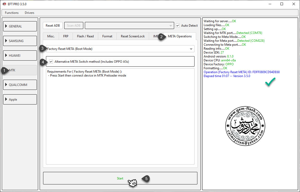The width and height of the screenshot is (300, 192).
Task: Toggle the Auto Detect checkbox
Action: click(178, 25)
